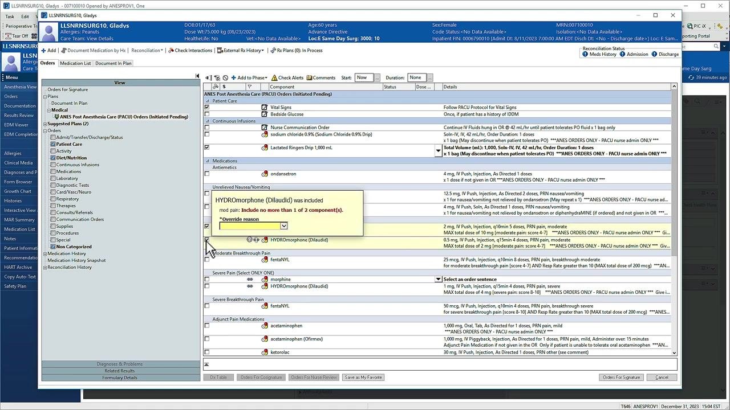Viewport: 730px width, 410px height.
Task: Expand the Medication History tree node
Action: point(45,254)
